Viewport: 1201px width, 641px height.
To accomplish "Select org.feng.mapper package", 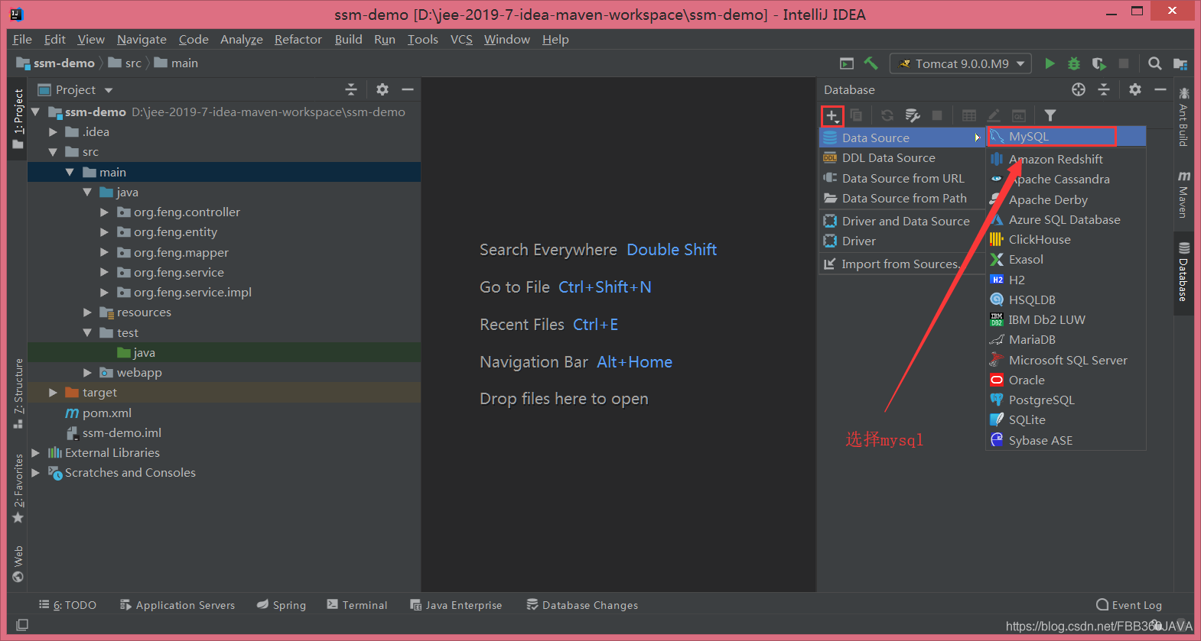I will [x=181, y=252].
